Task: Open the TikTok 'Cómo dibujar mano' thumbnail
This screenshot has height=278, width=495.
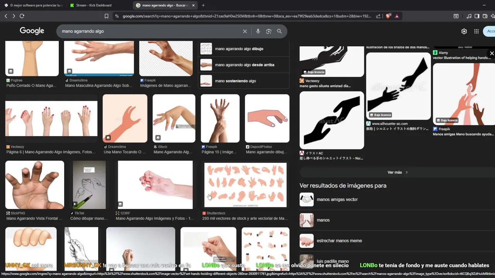Action: coord(89,185)
